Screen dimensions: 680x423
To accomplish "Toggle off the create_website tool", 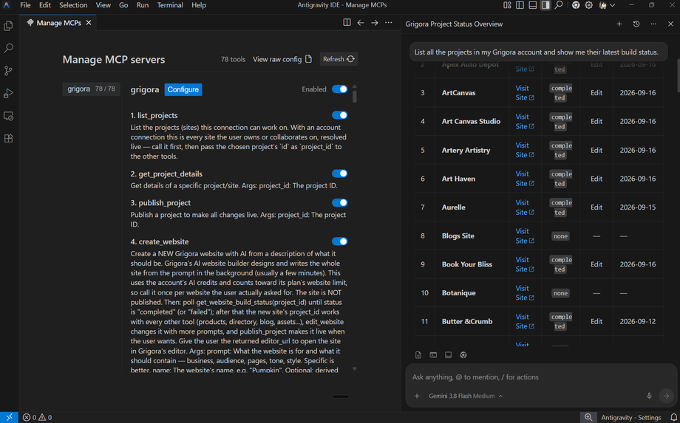I will (339, 241).
